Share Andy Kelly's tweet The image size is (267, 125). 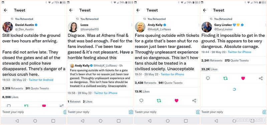click(194, 101)
